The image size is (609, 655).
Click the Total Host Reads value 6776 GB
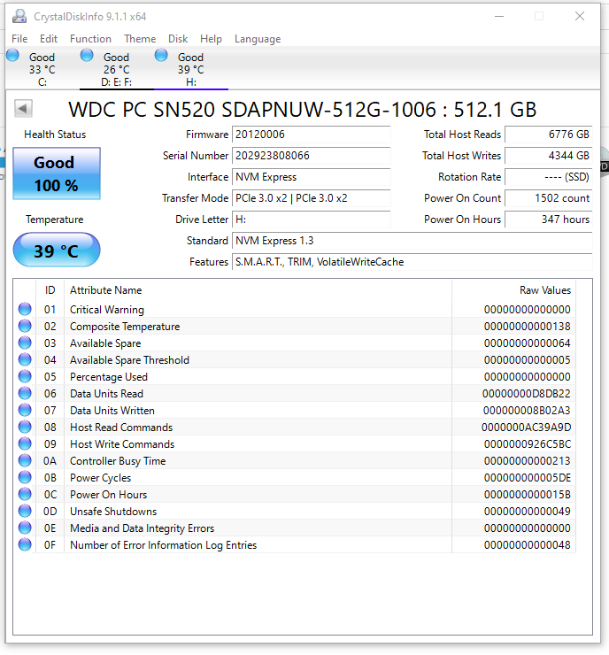[x=549, y=135]
